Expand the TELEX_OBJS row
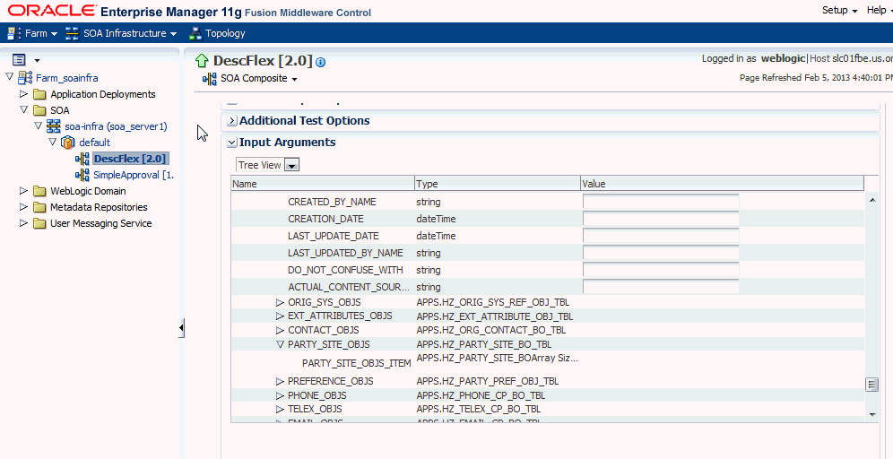The height and width of the screenshot is (459, 893). (x=280, y=410)
